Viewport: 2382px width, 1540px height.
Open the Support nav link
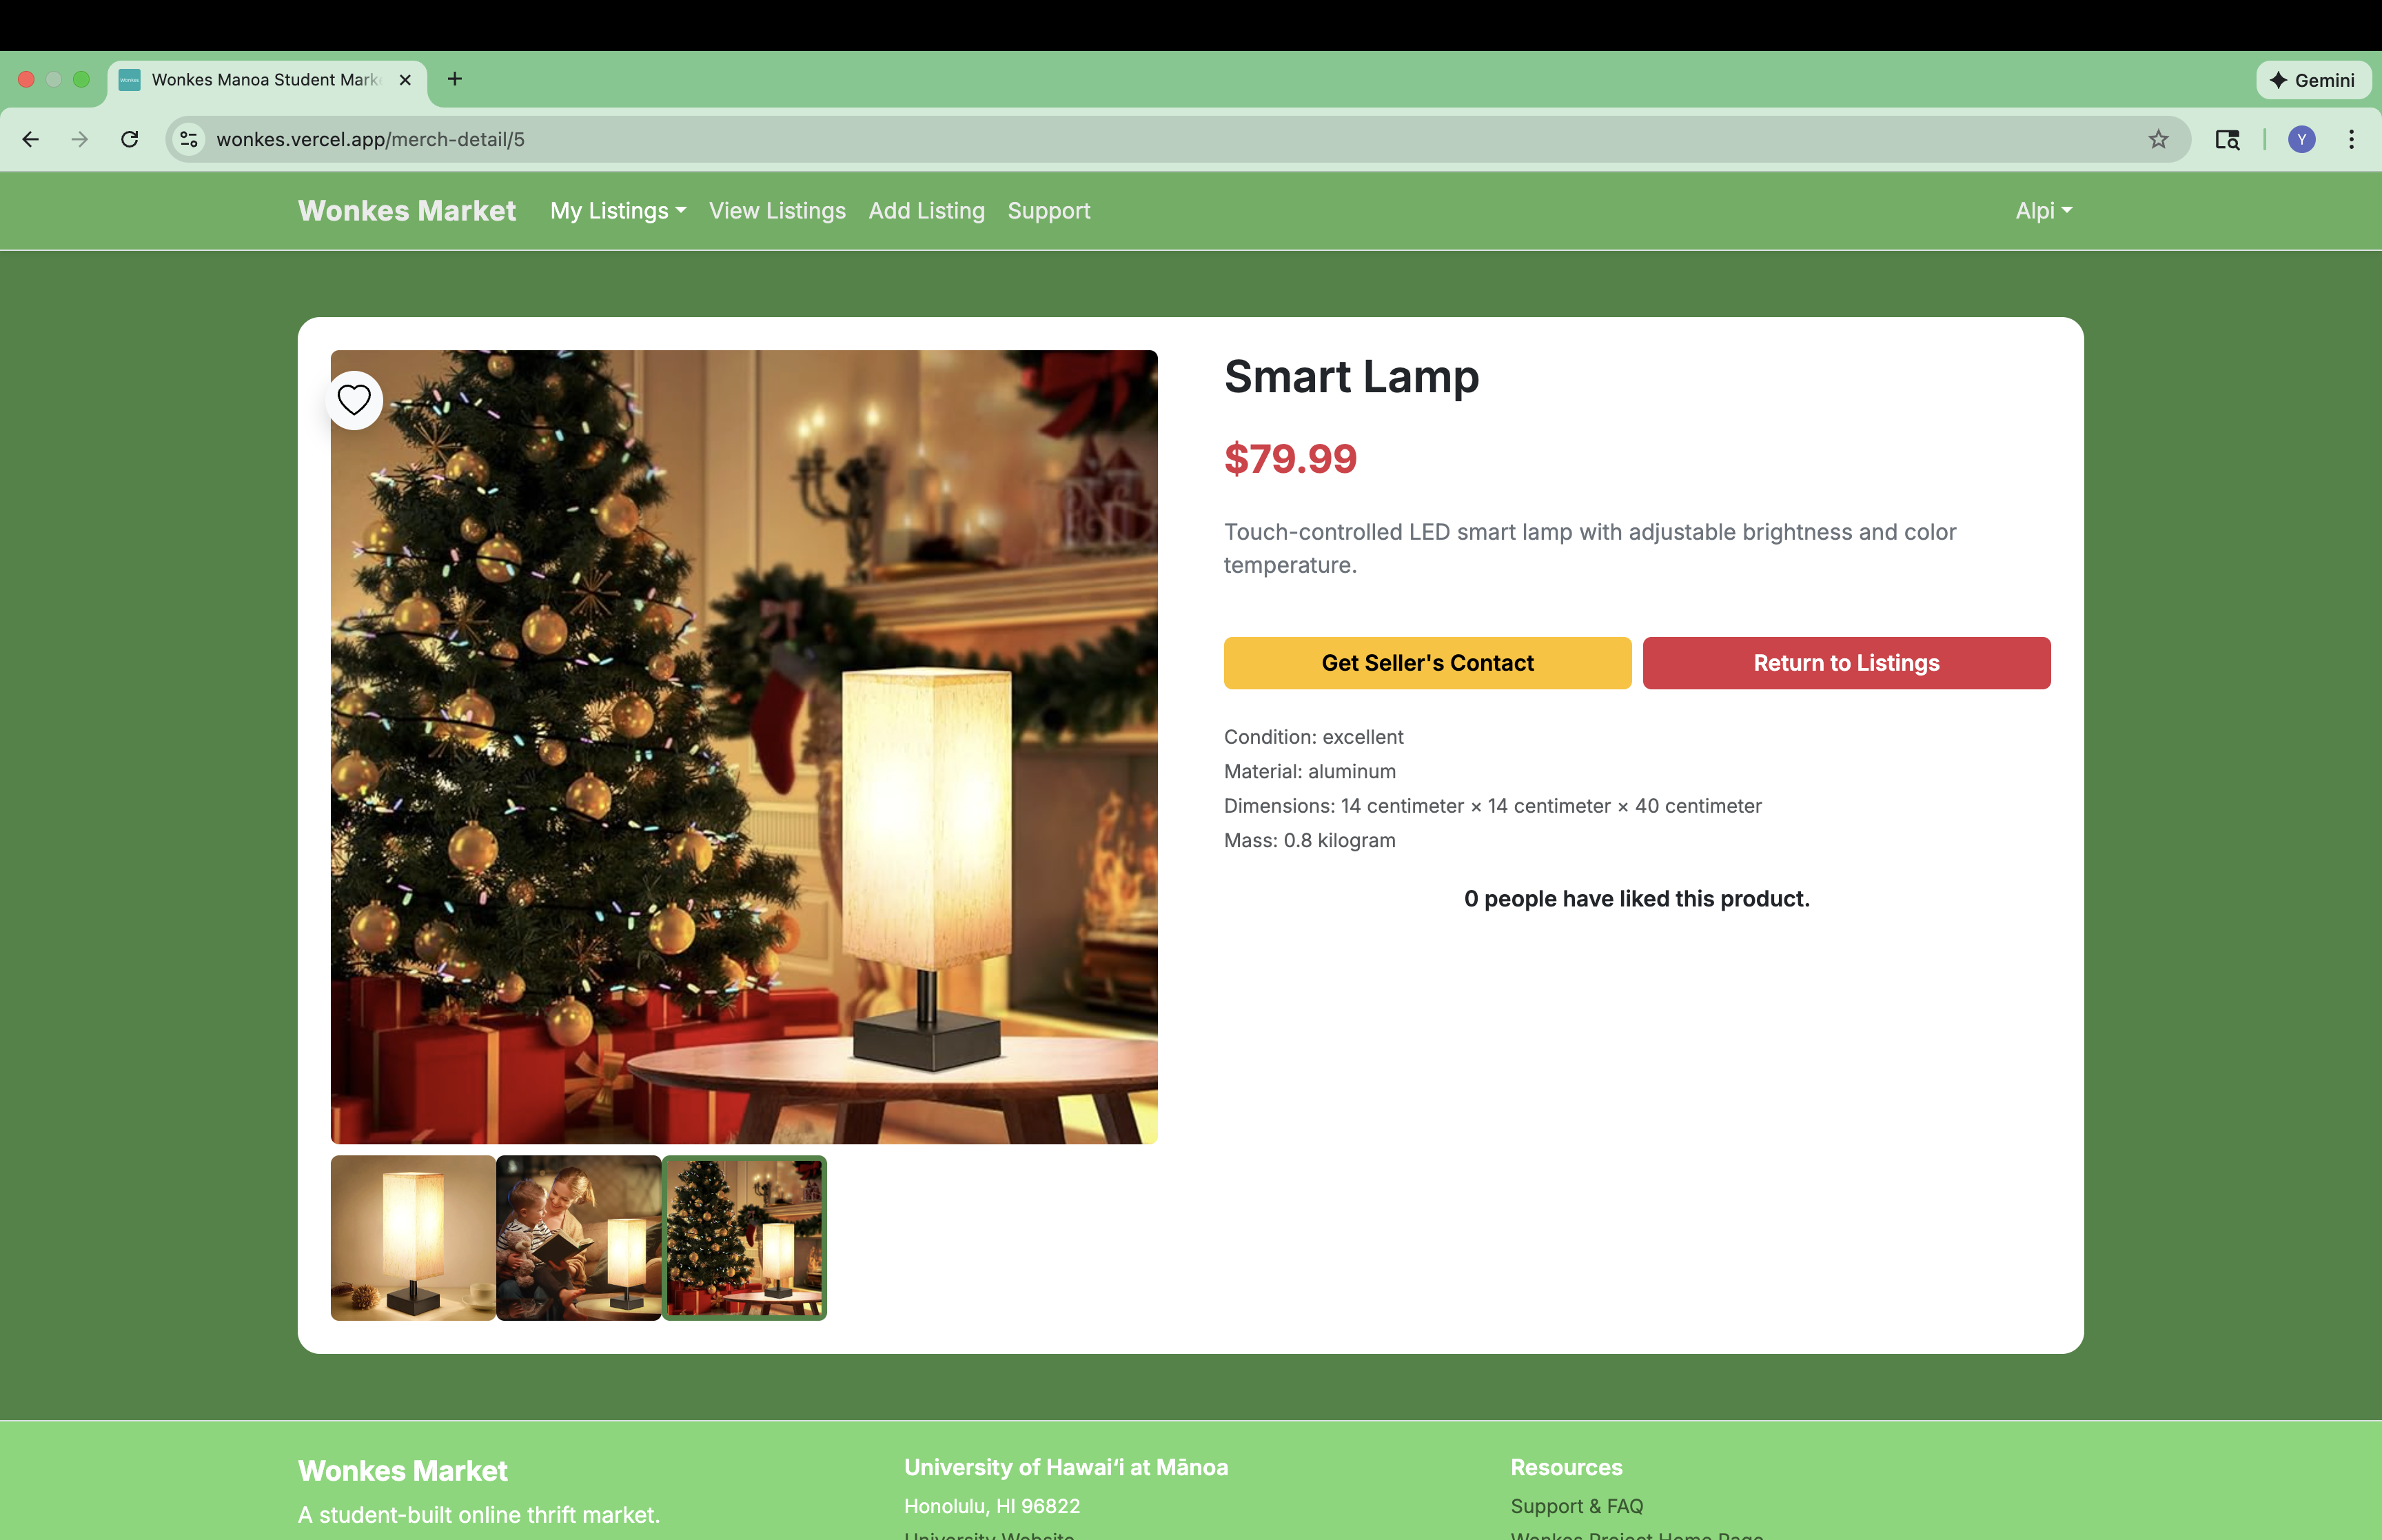1048,211
